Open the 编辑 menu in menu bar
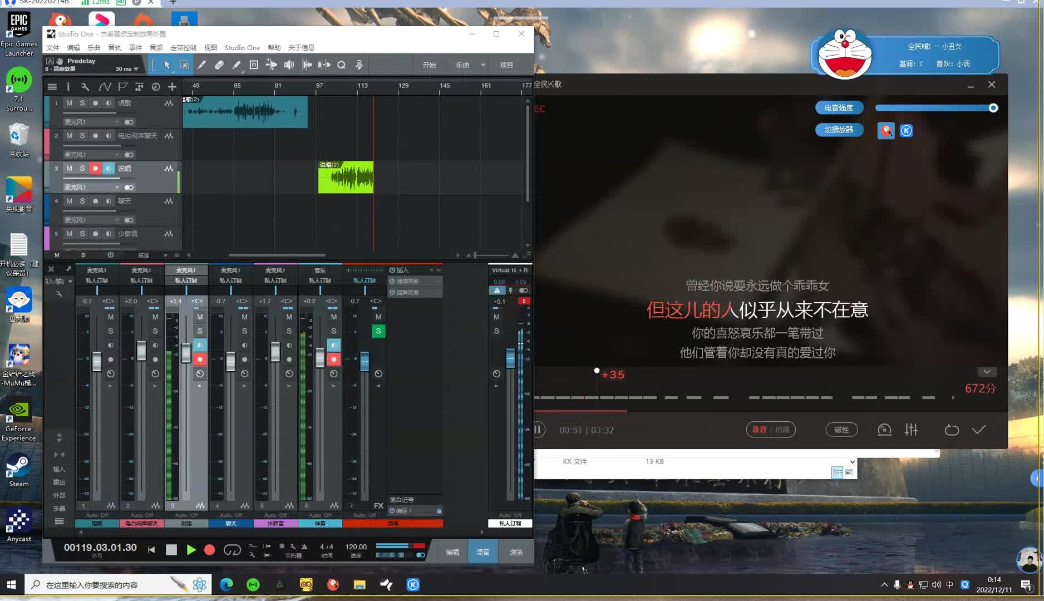The image size is (1044, 601). tap(73, 48)
